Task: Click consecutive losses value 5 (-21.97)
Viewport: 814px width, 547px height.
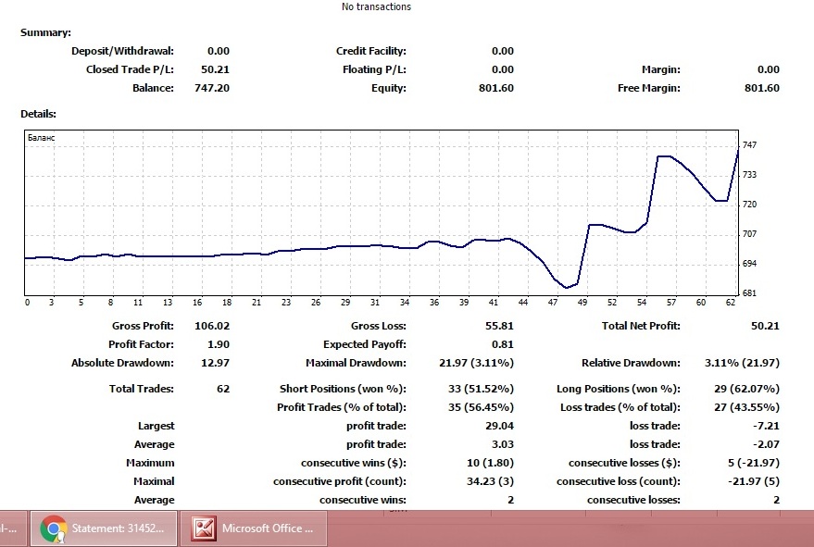Action: point(753,463)
